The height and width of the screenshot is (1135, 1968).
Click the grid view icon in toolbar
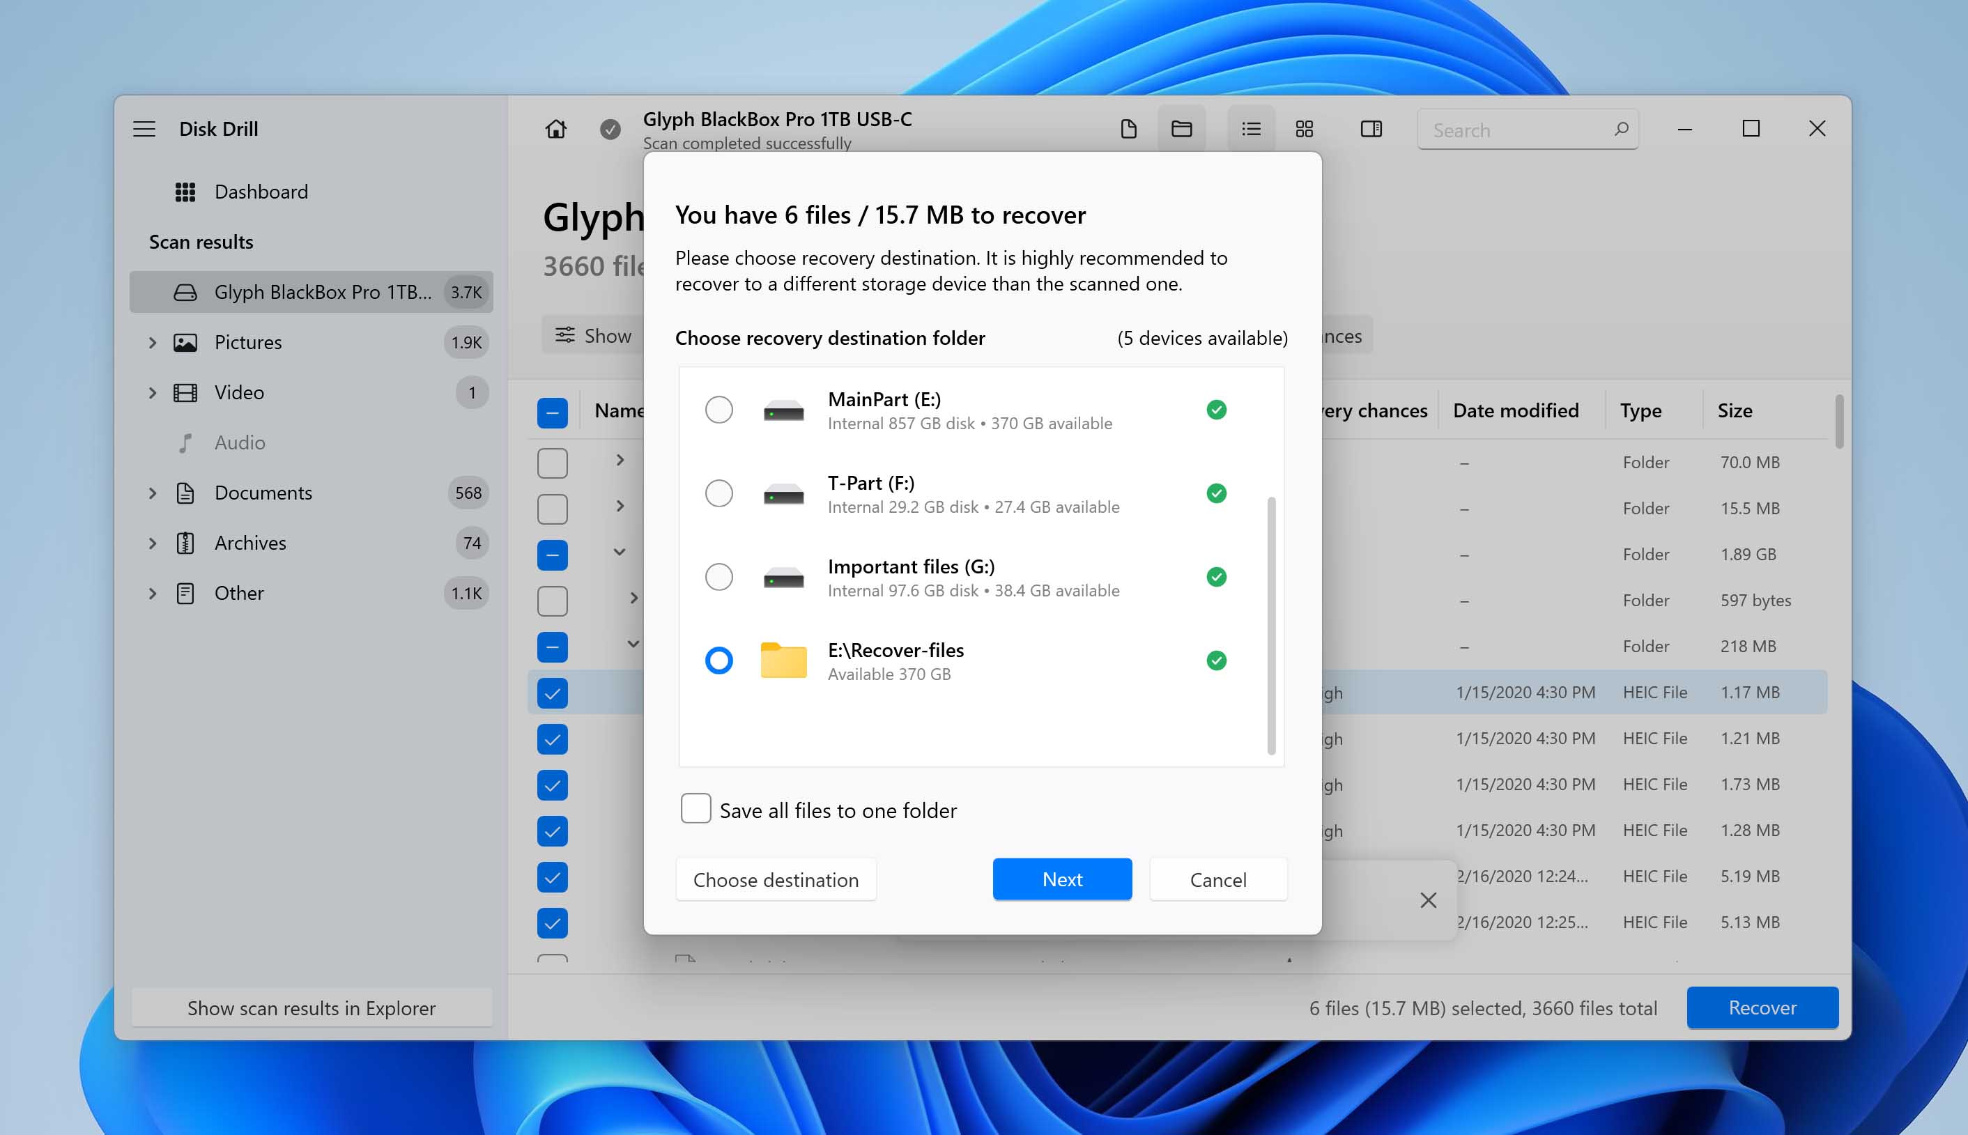tap(1306, 128)
